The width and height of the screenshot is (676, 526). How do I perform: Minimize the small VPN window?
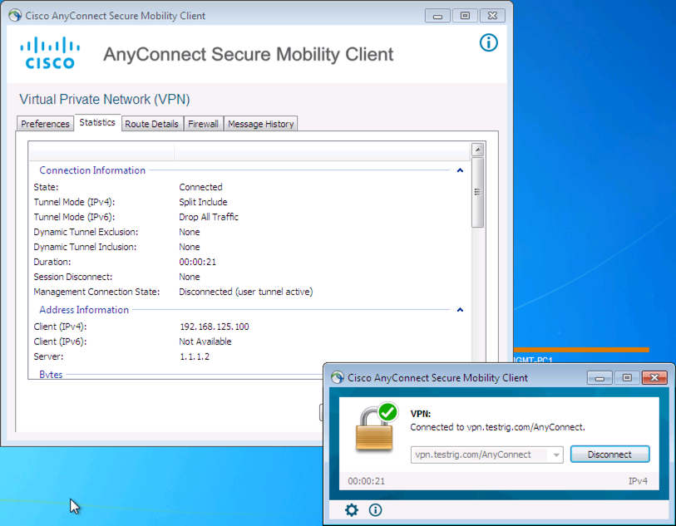coord(600,378)
